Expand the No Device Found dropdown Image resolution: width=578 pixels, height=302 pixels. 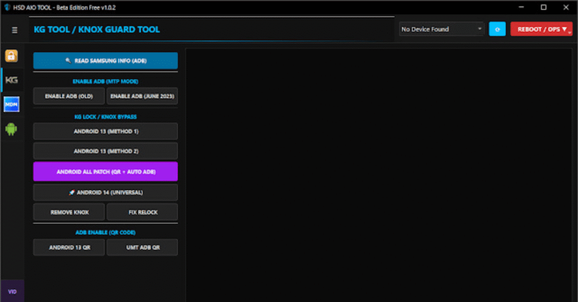coord(441,29)
